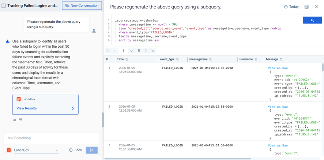The image size is (324, 160).
Task: Jump to the last results page
Action: (153, 51)
